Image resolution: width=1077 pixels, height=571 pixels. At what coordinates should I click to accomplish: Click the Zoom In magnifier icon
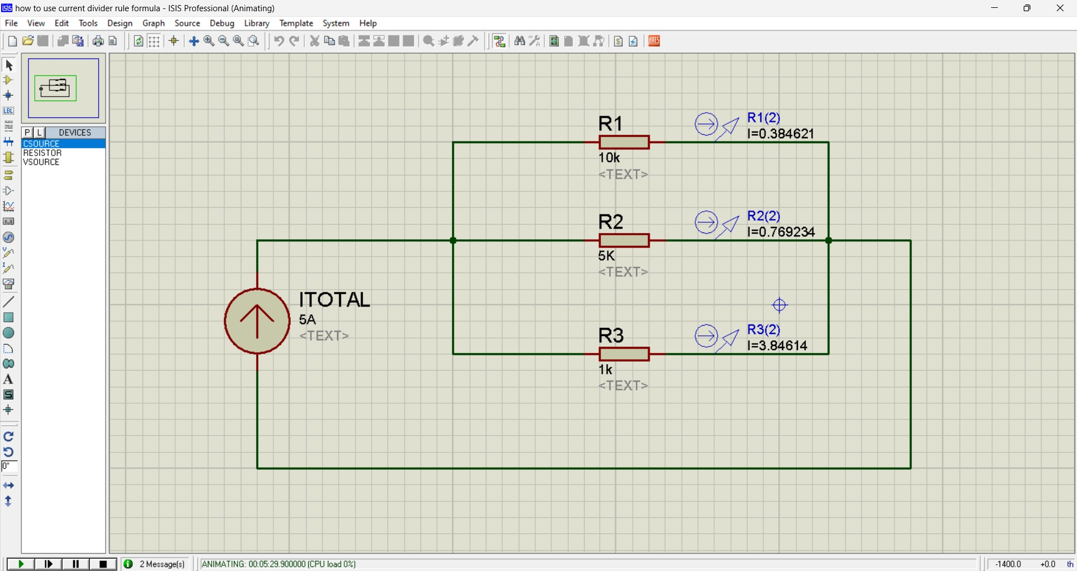click(209, 41)
